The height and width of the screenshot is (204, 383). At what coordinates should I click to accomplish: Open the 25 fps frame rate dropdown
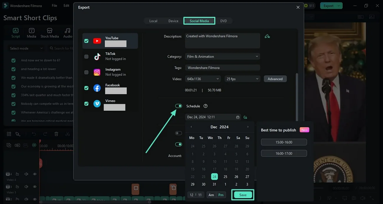(242, 79)
